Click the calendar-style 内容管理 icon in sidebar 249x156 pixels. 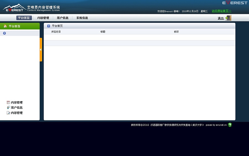pos(8,103)
